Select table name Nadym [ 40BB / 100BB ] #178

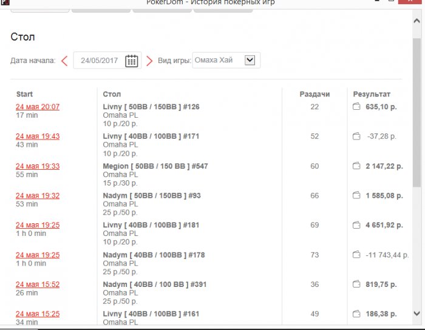[154, 255]
